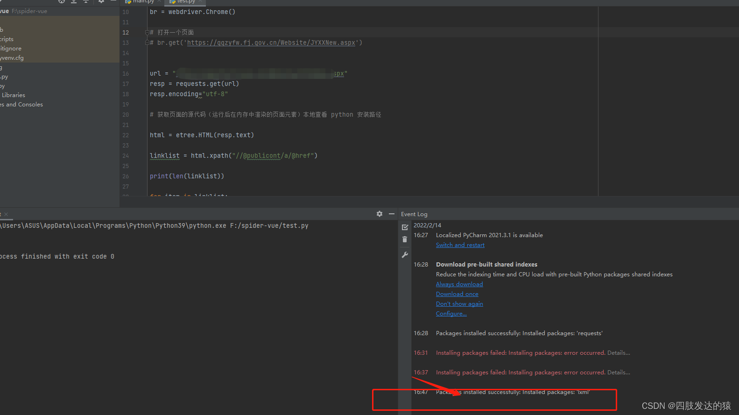Place cursor on 'resp = requests.get(url)' line

click(194, 84)
